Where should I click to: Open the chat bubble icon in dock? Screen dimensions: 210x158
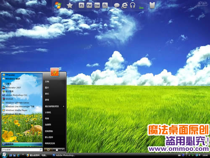(x=117, y=5)
